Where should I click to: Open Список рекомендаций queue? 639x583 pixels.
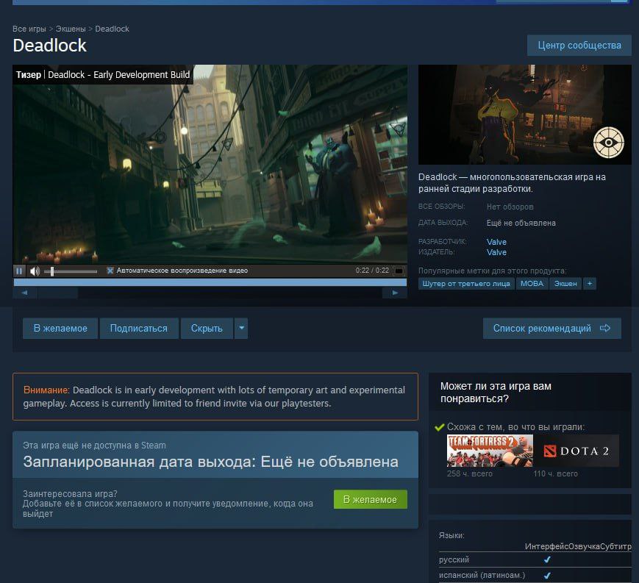coord(551,329)
